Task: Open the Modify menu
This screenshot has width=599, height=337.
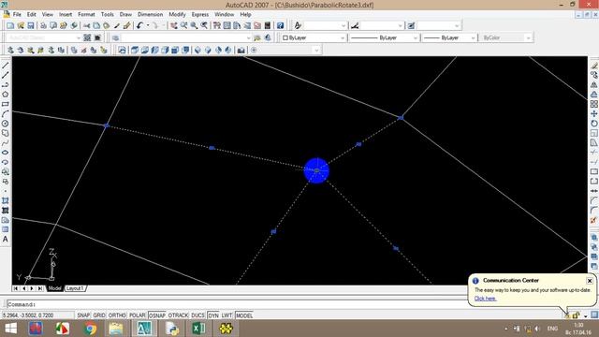Action: click(177, 15)
